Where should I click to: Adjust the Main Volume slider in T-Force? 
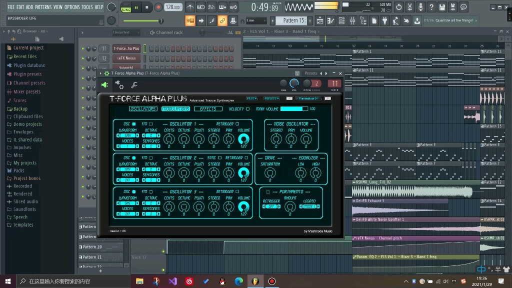[x=294, y=108]
